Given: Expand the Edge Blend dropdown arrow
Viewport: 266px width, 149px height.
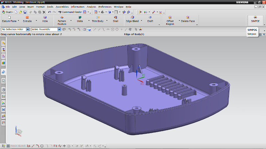Looking at the screenshot, I should (142, 21).
